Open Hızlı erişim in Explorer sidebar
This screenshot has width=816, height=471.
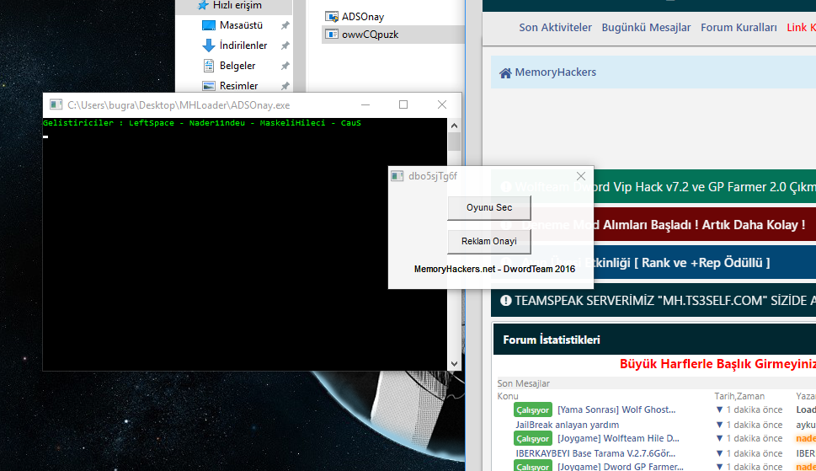(237, 5)
